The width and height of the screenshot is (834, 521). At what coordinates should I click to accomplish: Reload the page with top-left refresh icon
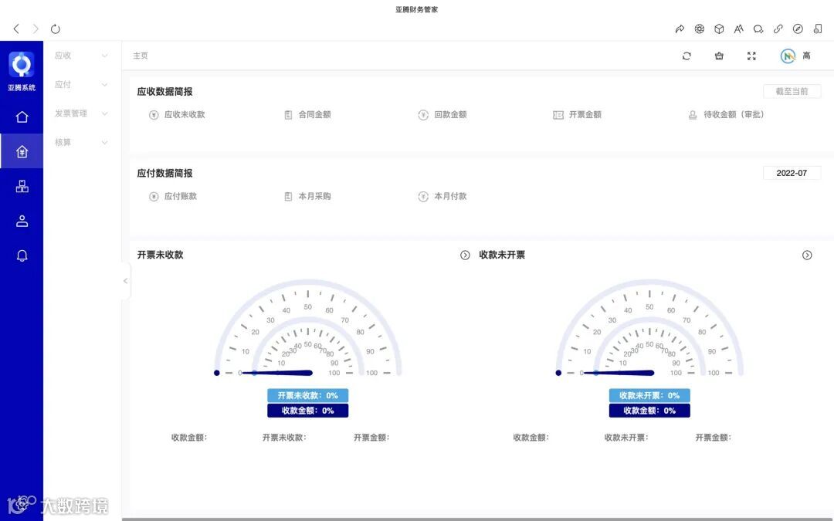56,29
